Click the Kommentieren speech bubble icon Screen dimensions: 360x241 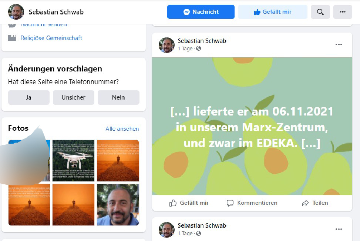point(230,203)
